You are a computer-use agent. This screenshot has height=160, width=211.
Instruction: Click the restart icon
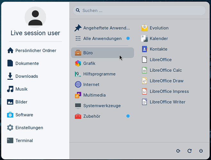click(x=190, y=151)
